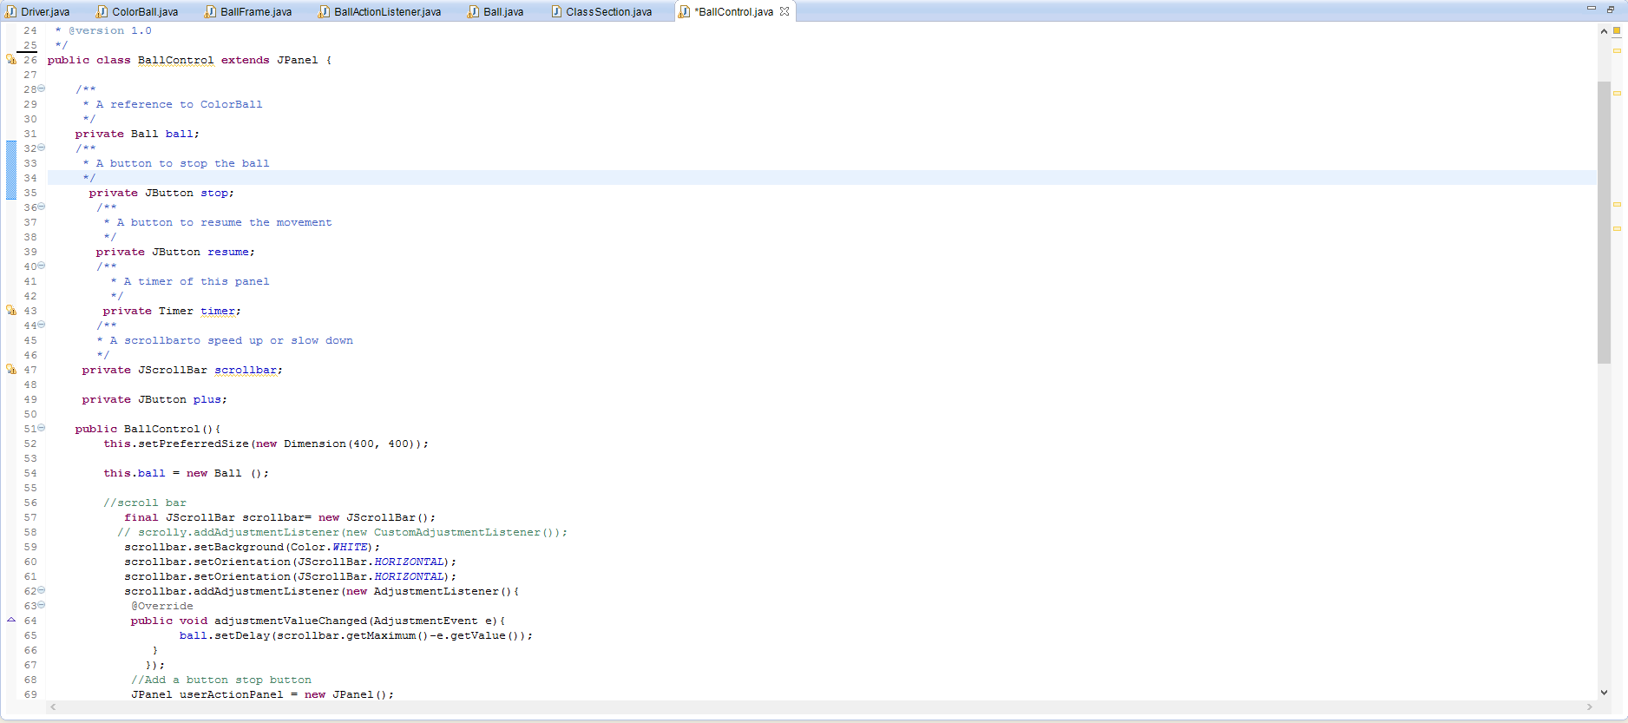Click the BallActionListener.java file icon
1628x723 pixels.
325,11
